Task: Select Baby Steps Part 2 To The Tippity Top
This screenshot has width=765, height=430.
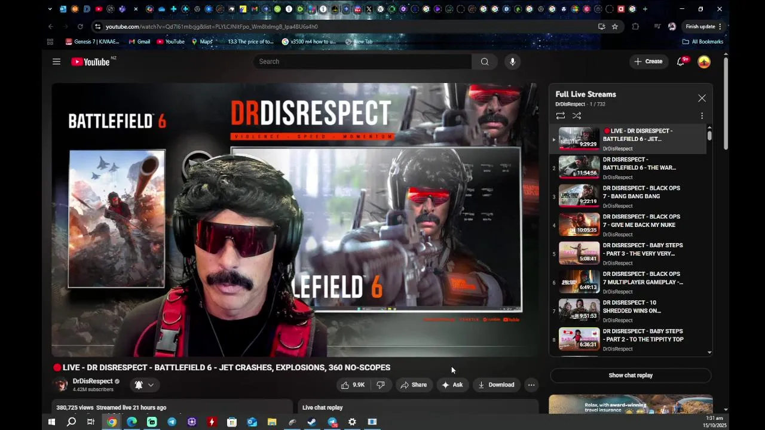Action: (628, 340)
